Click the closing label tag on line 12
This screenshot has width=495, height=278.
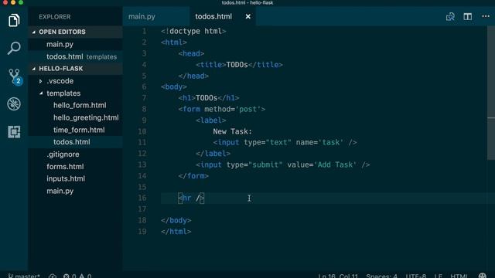[213, 154]
